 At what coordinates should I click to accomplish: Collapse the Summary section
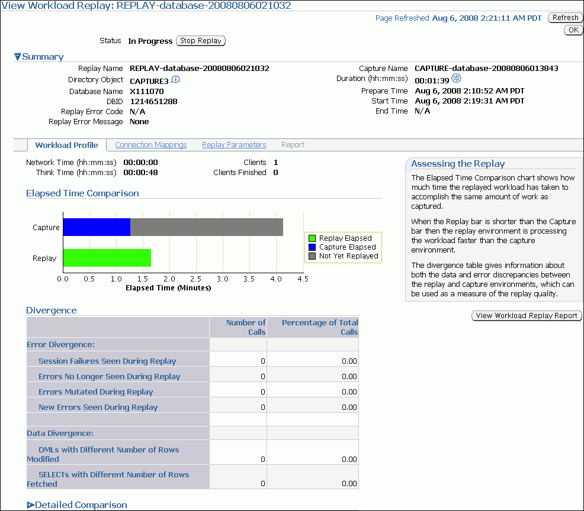[18, 57]
